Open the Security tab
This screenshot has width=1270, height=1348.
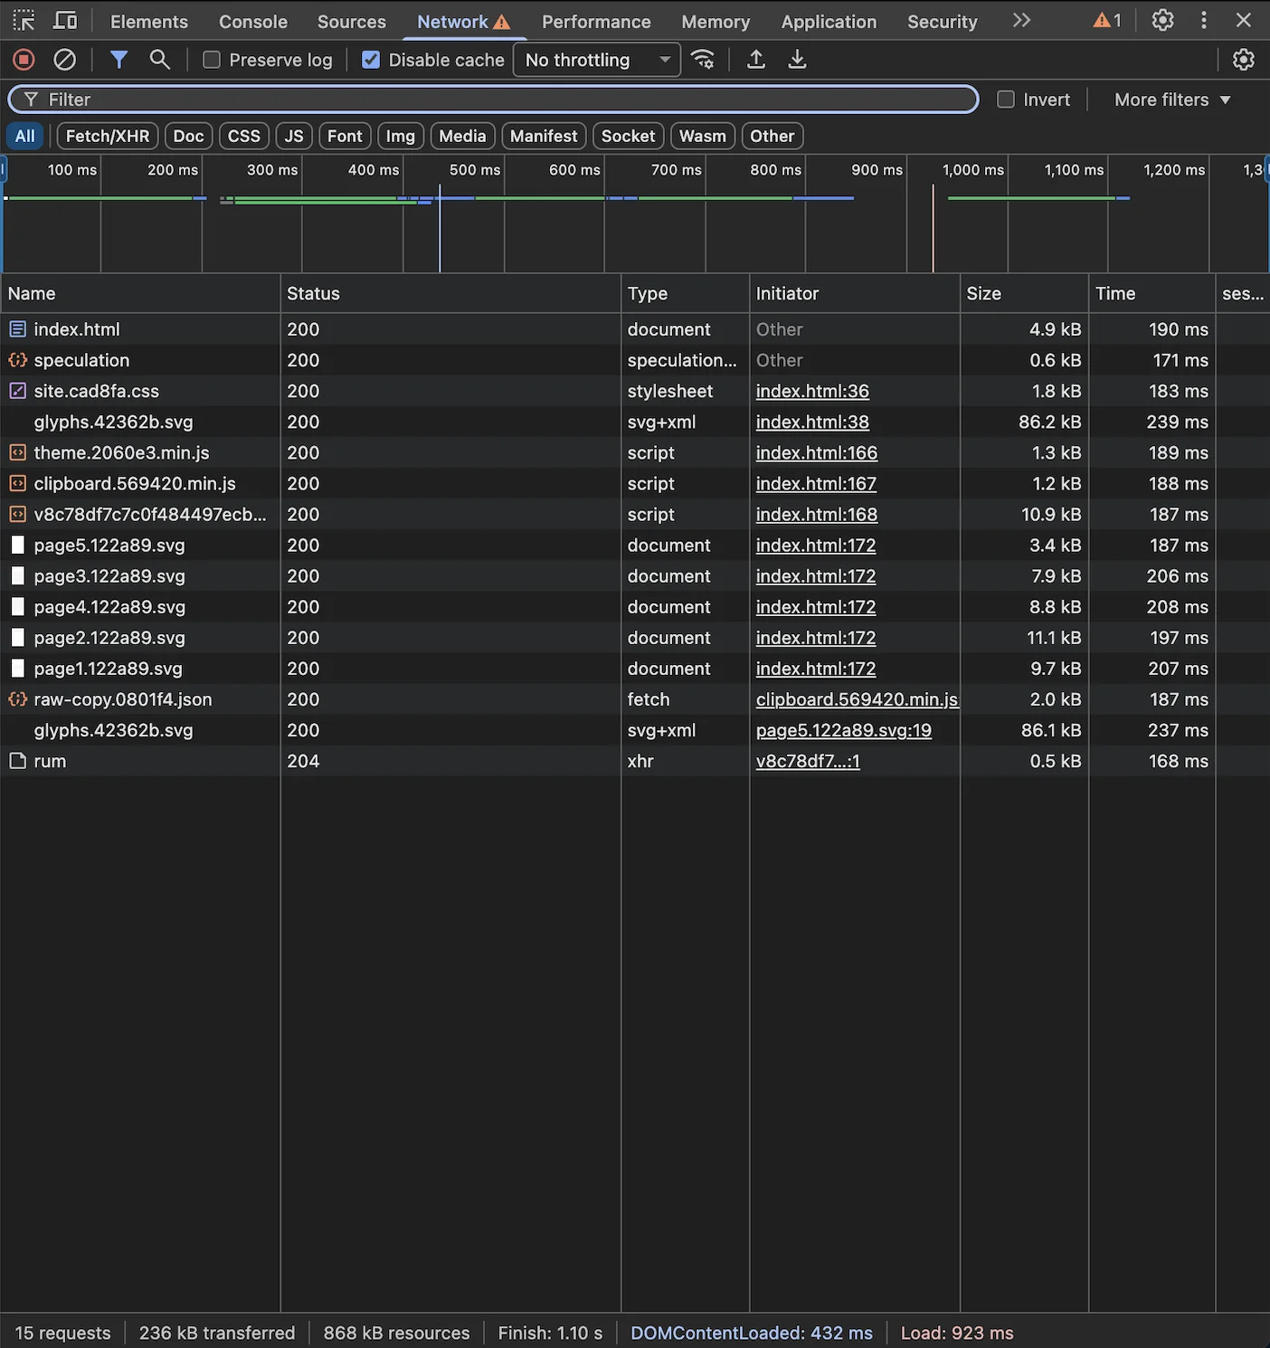click(943, 21)
